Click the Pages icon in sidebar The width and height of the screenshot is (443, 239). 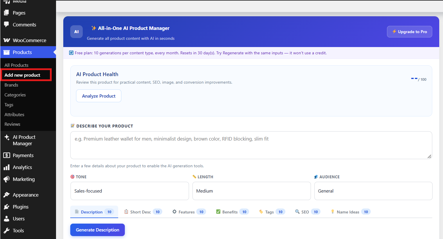click(6, 13)
